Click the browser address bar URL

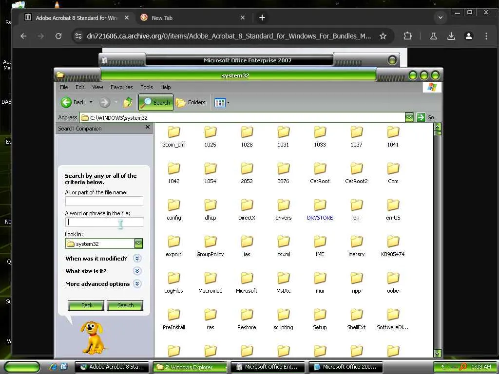pyautogui.click(x=229, y=36)
